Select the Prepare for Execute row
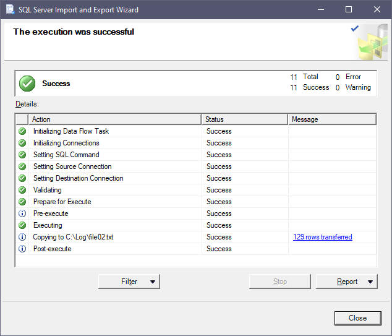 point(196,202)
